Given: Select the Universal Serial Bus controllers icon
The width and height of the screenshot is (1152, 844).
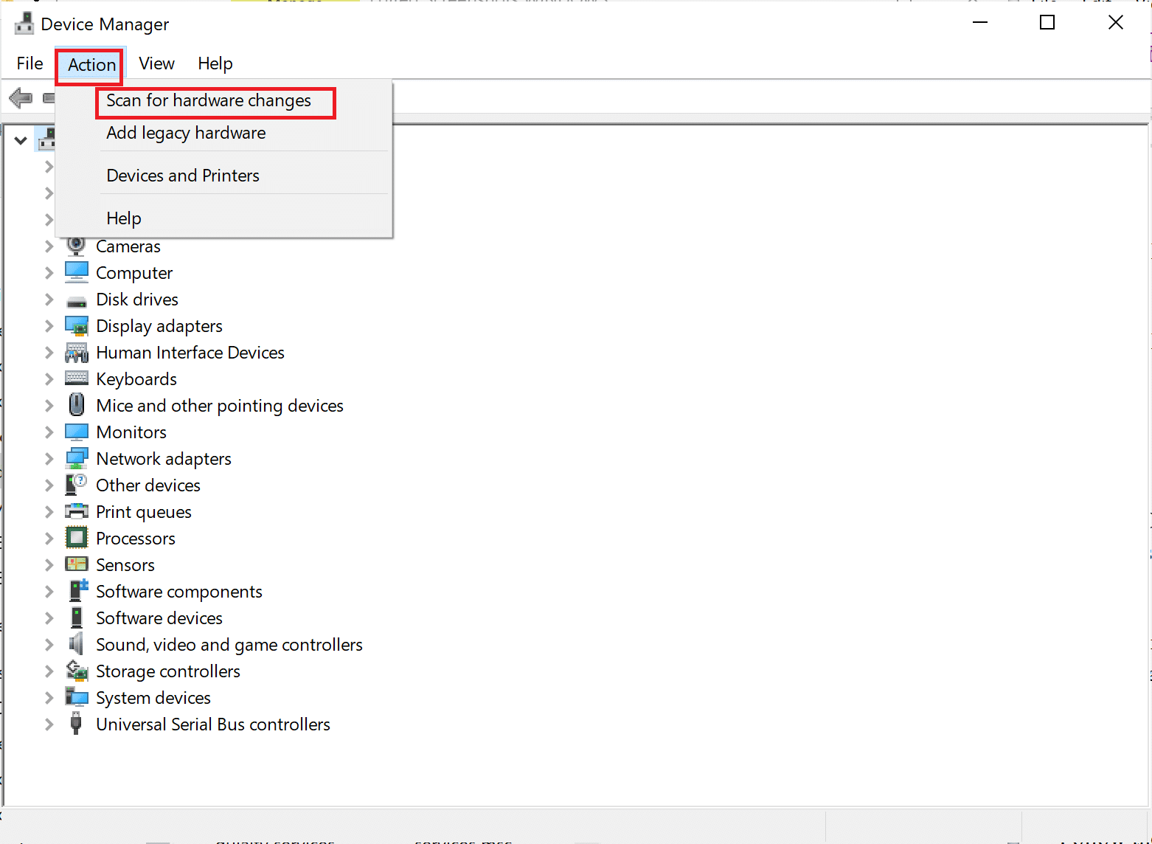Looking at the screenshot, I should pos(77,724).
